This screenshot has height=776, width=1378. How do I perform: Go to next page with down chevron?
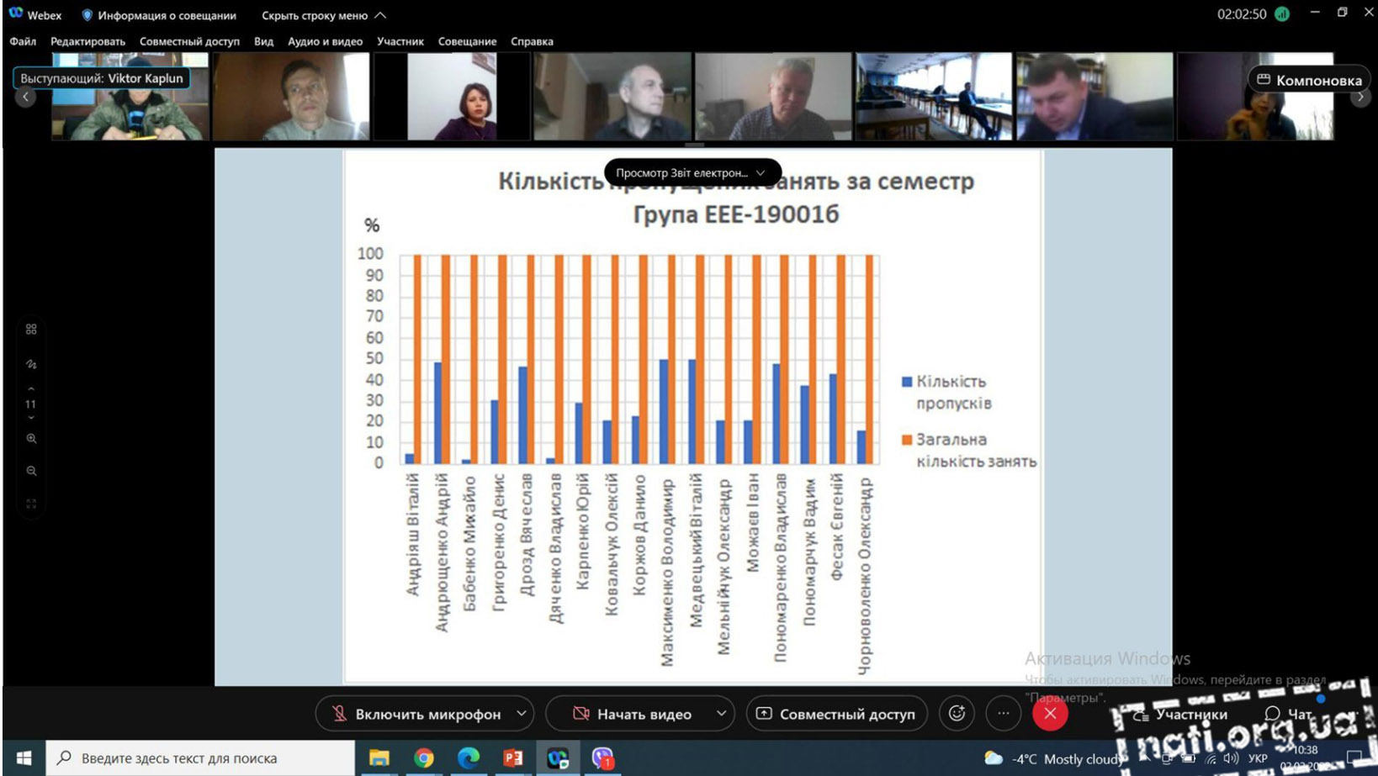point(31,418)
